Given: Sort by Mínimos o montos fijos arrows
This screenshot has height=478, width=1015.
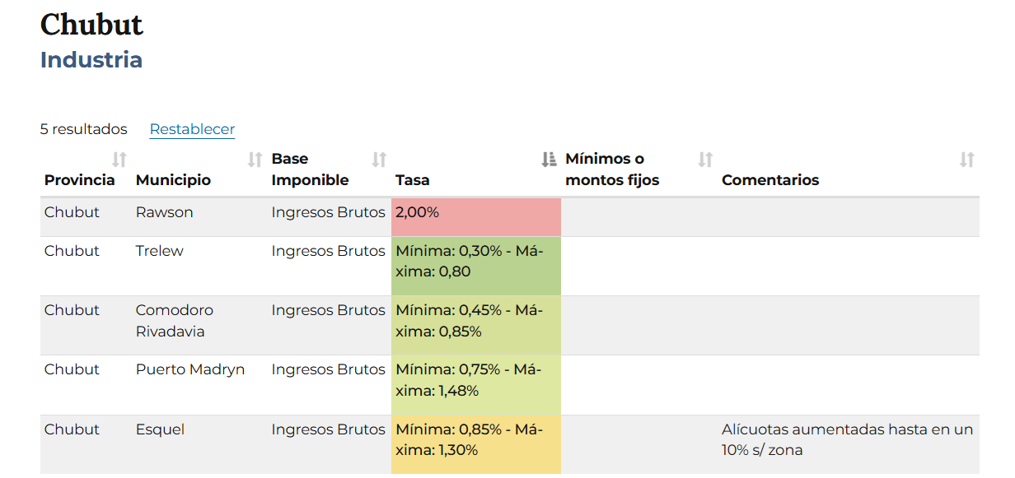Looking at the screenshot, I should [x=705, y=160].
